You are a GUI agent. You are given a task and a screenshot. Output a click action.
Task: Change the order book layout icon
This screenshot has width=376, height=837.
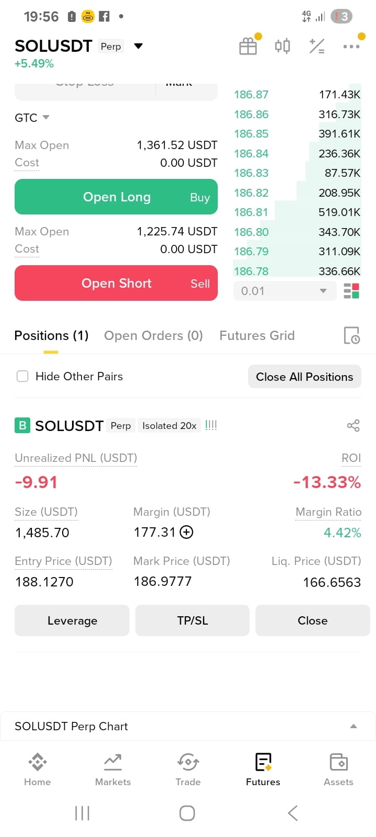click(351, 291)
